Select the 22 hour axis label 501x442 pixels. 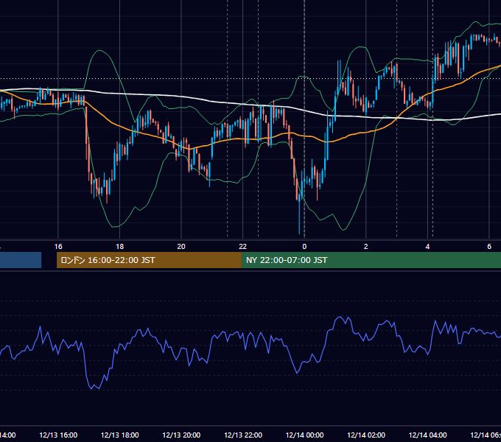[243, 247]
